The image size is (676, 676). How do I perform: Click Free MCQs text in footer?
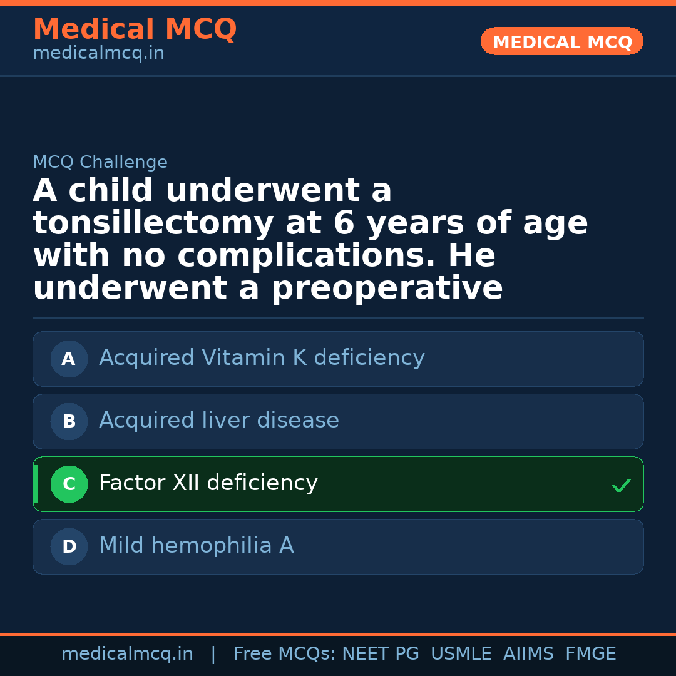click(284, 654)
